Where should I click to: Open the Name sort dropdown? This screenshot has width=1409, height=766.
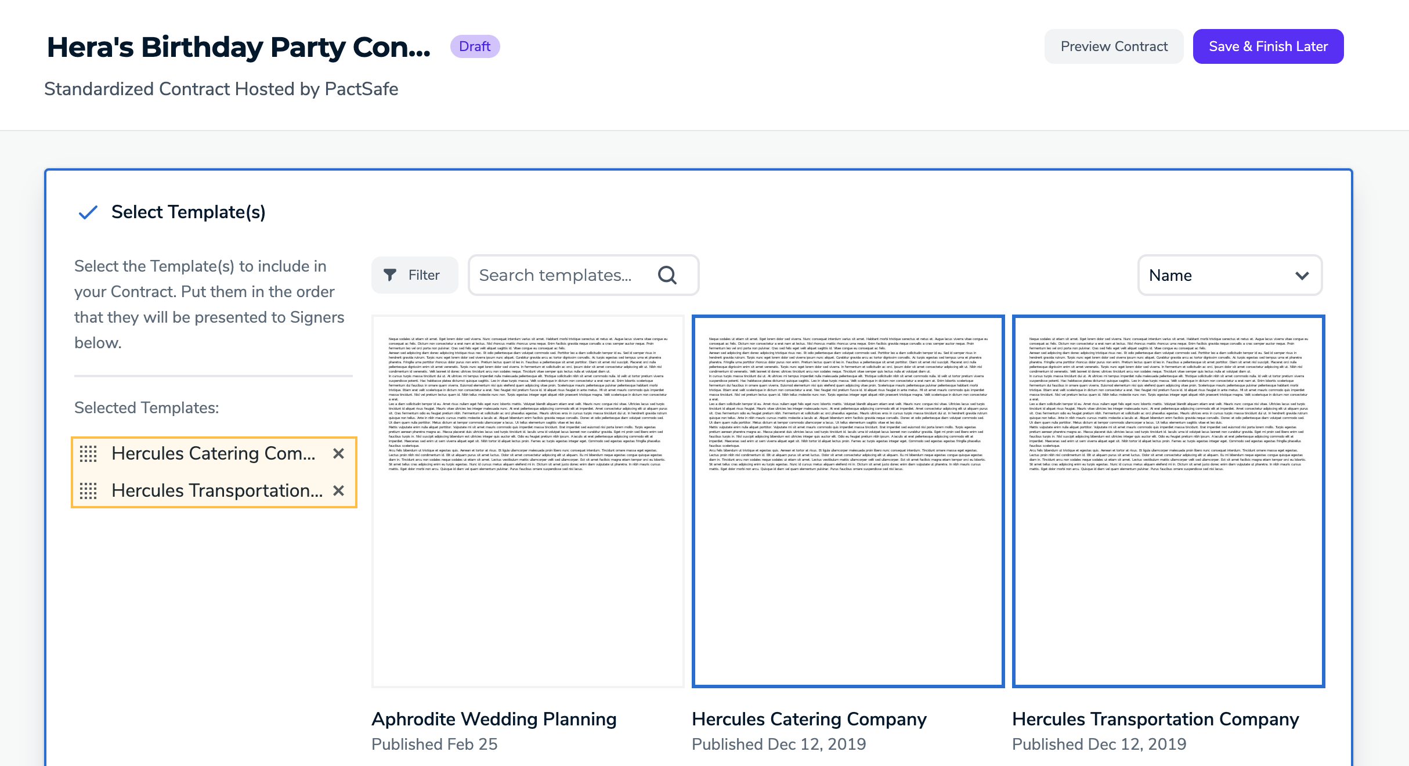point(1230,275)
